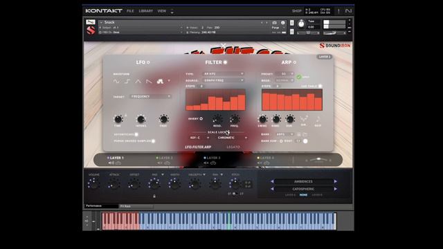
Task: Toggle the ARP on/off switch
Action: [x=295, y=62]
